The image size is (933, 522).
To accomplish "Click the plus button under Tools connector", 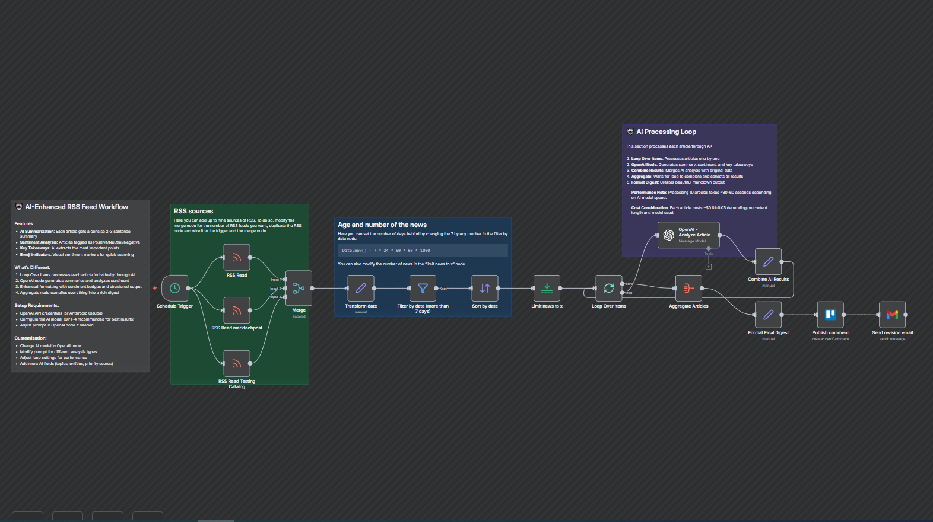I will pos(709,267).
